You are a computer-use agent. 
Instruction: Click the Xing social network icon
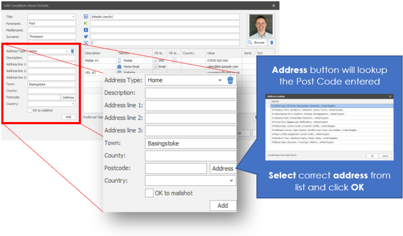(x=86, y=23)
